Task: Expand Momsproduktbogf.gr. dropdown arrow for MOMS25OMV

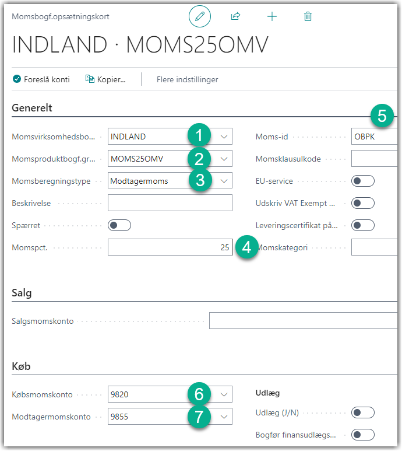Action: click(x=224, y=159)
